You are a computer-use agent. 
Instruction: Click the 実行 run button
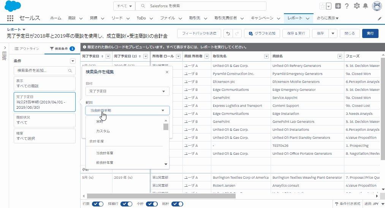pos(370,33)
